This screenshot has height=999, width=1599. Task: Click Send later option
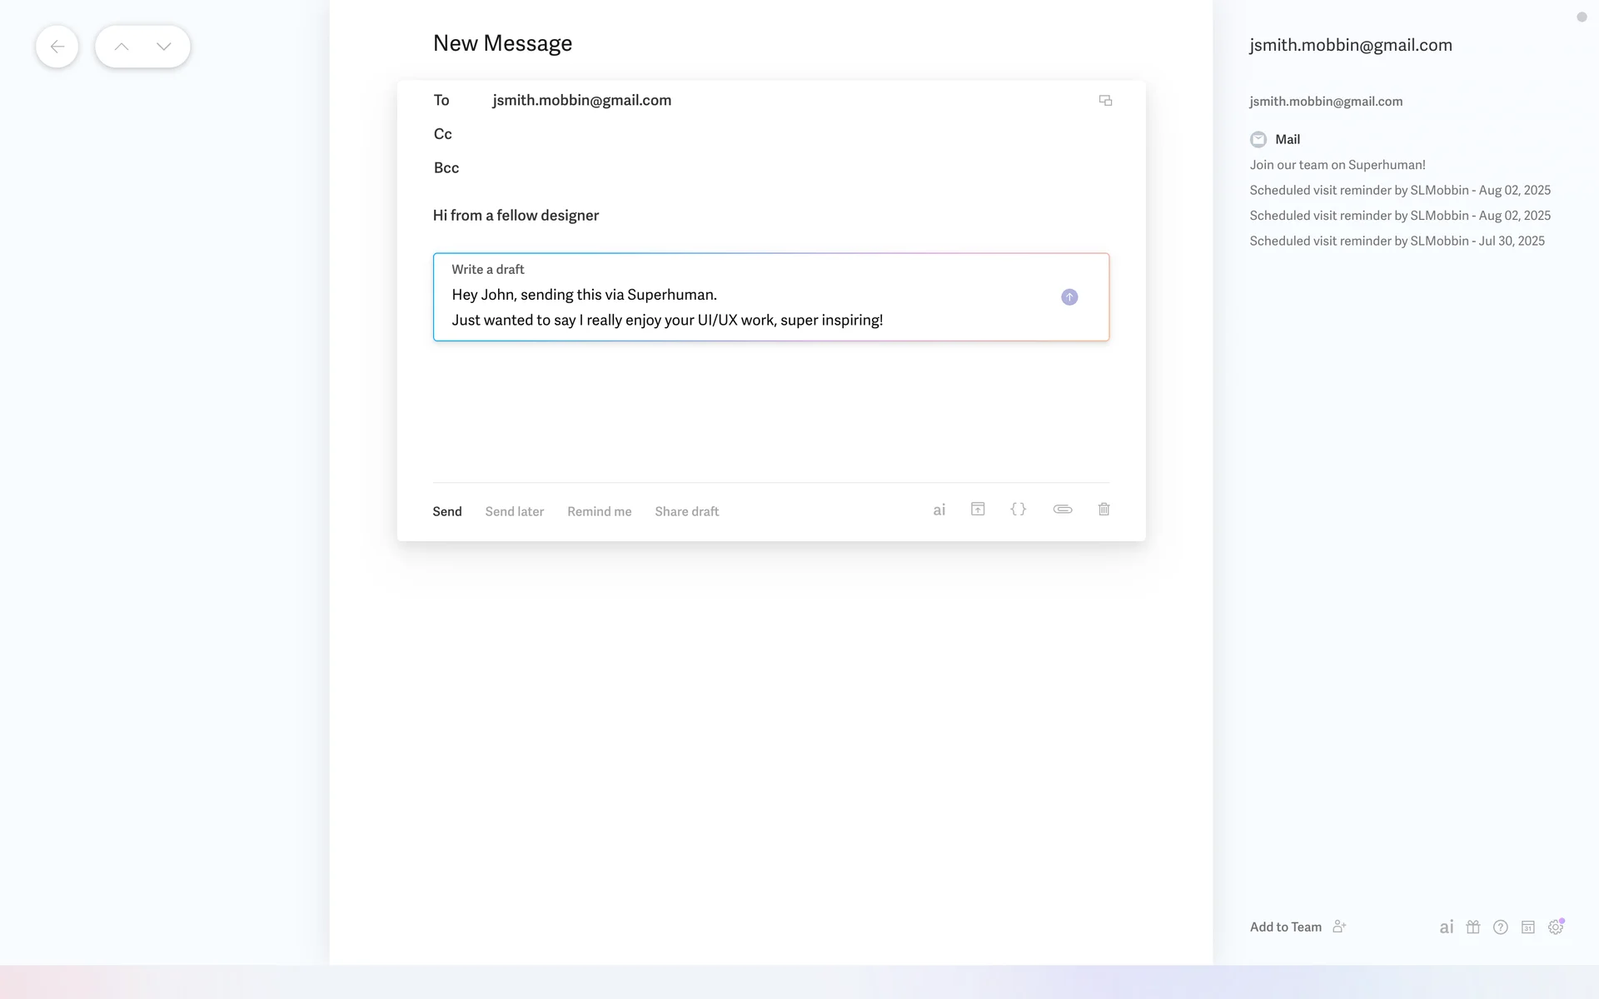click(x=514, y=512)
